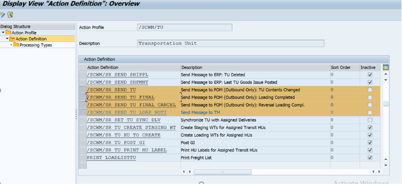Open /SCWM/SR_SEND_SHPMNT action definition
This screenshot has width=402, height=184.
click(x=117, y=83)
